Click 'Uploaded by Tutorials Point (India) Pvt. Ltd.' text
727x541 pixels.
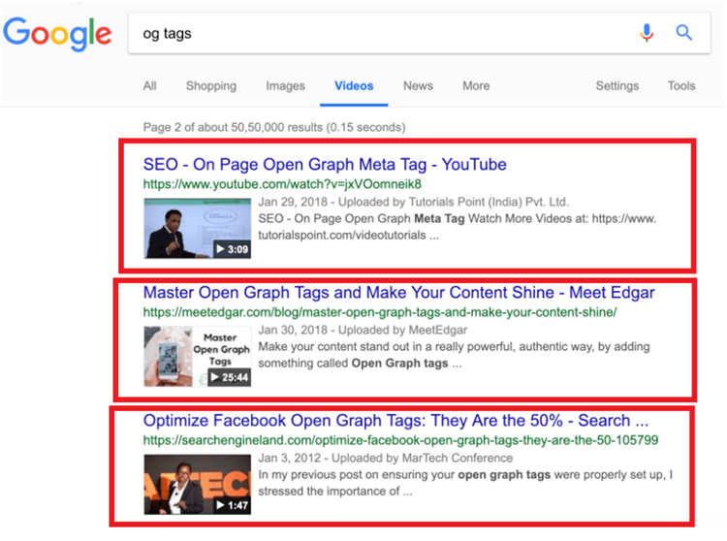click(453, 203)
